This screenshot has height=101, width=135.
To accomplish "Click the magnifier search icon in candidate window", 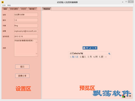I will 109,54.
